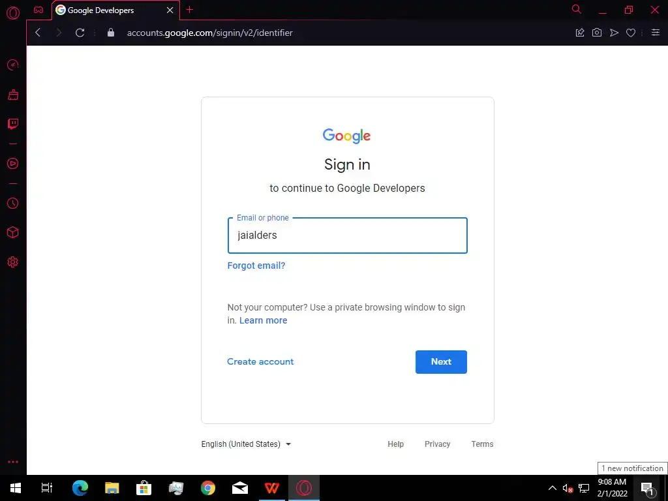
Task: Launch Google Chrome from the taskbar
Action: click(208, 488)
